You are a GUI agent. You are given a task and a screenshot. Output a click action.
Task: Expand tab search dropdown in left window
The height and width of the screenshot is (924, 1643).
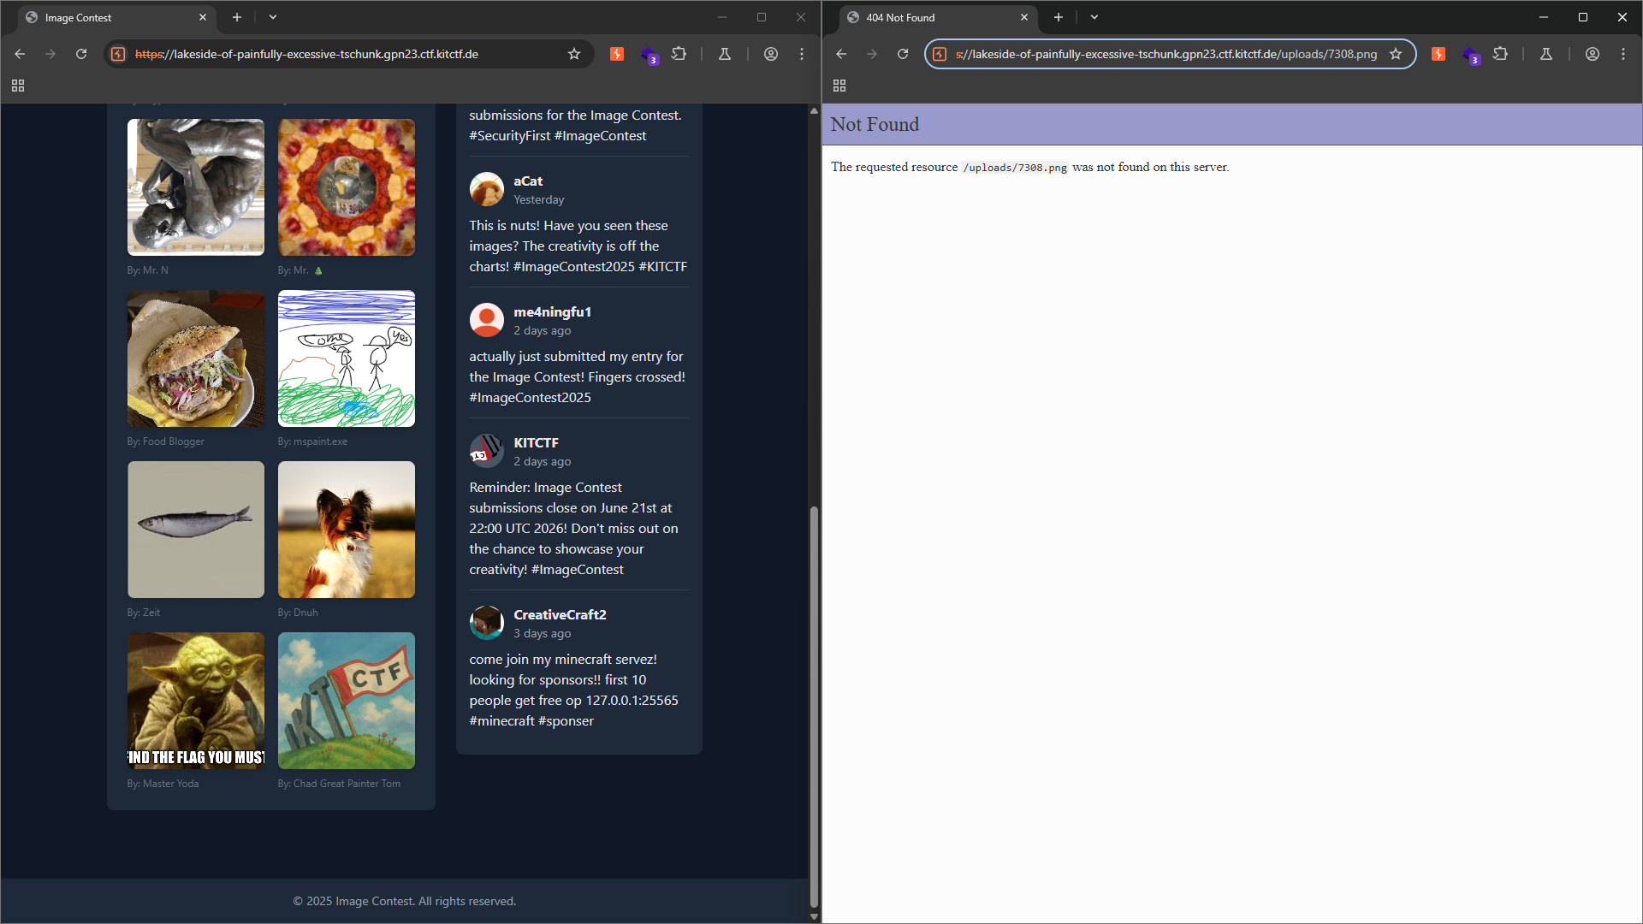(273, 17)
